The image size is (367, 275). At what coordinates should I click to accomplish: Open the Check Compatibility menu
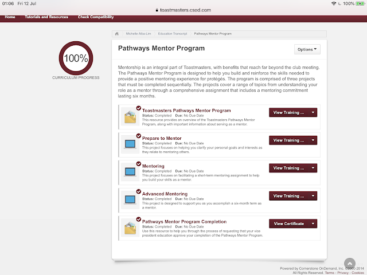tap(96, 17)
